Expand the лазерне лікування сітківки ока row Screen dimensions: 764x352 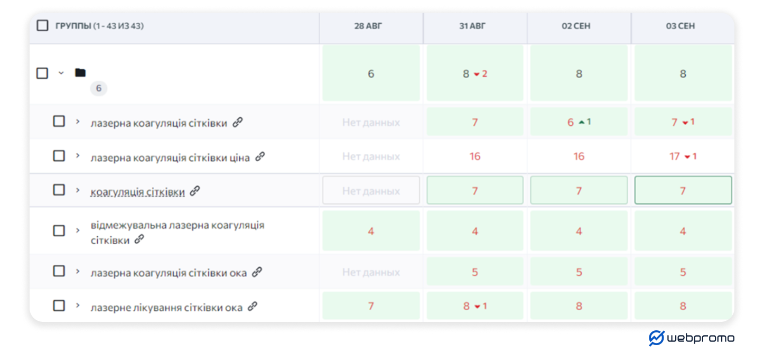[77, 305]
